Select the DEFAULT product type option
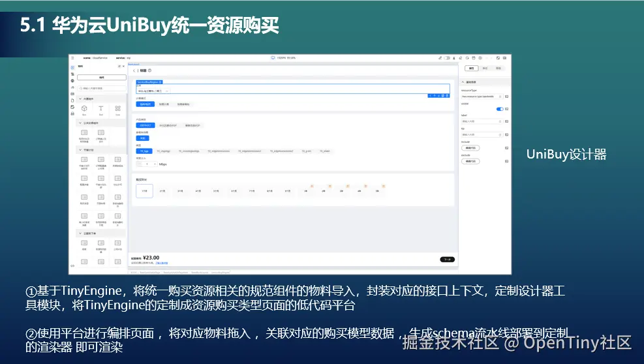 click(x=146, y=125)
